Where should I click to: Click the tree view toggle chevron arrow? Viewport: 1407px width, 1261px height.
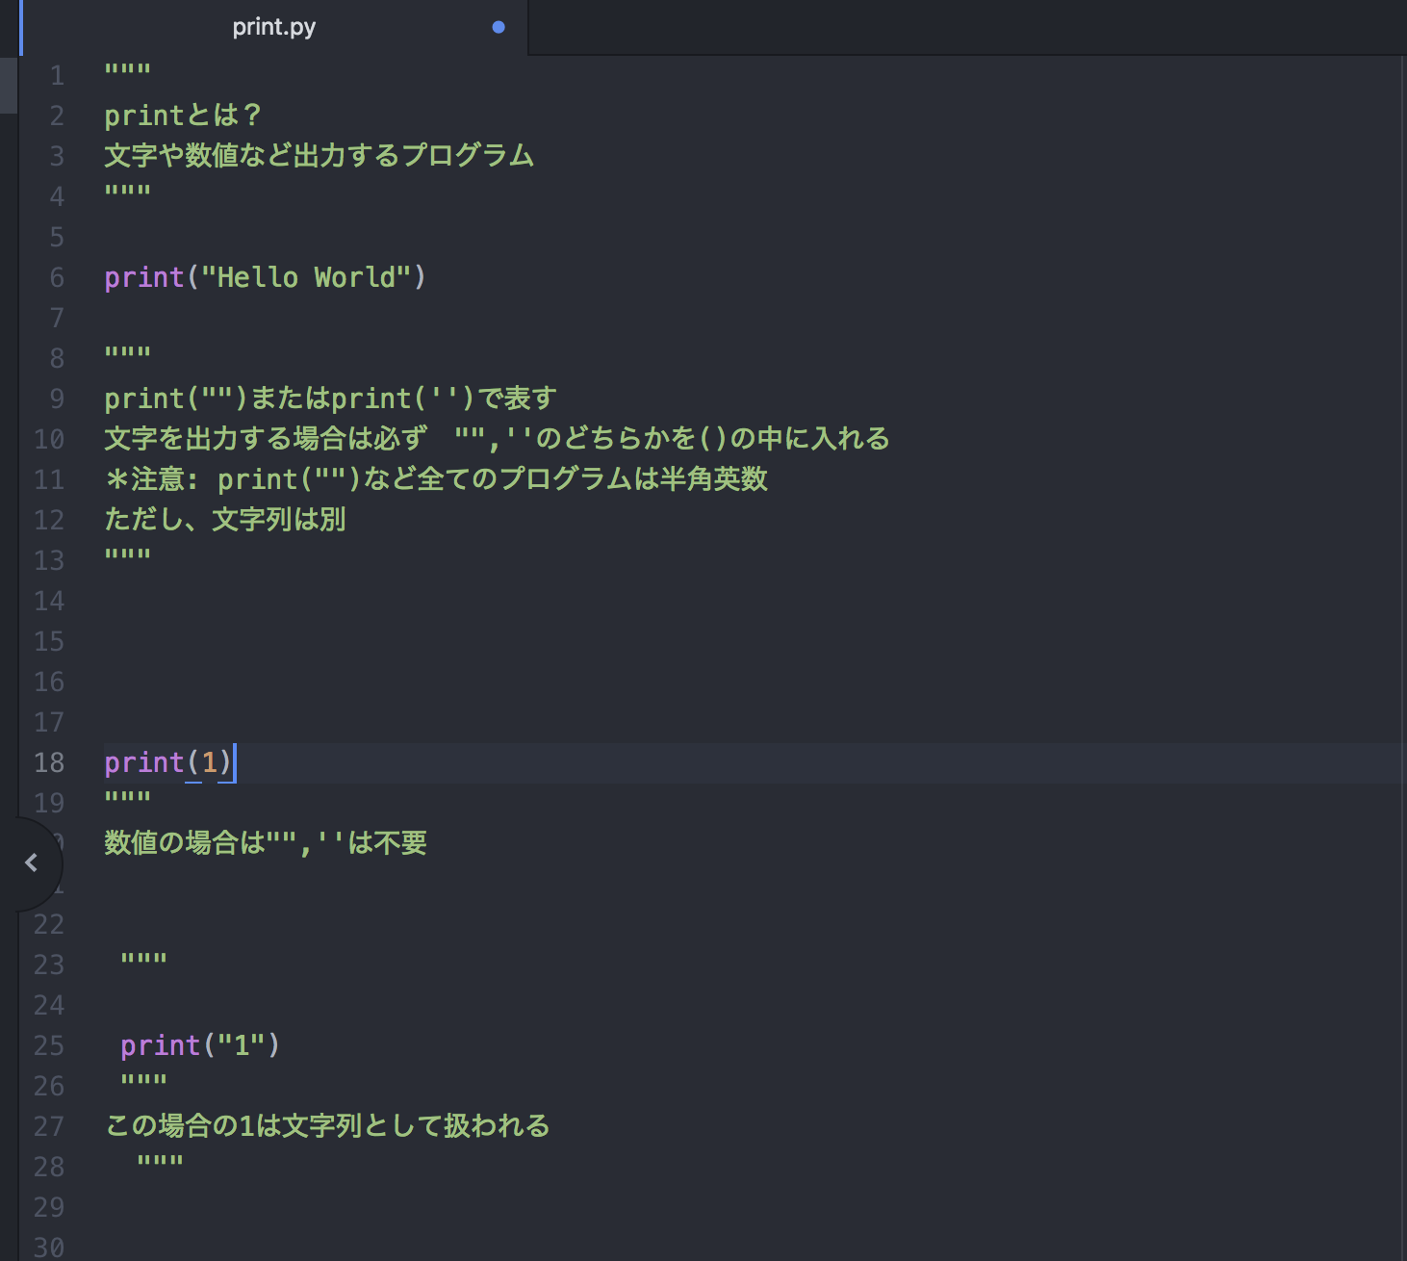click(x=32, y=862)
